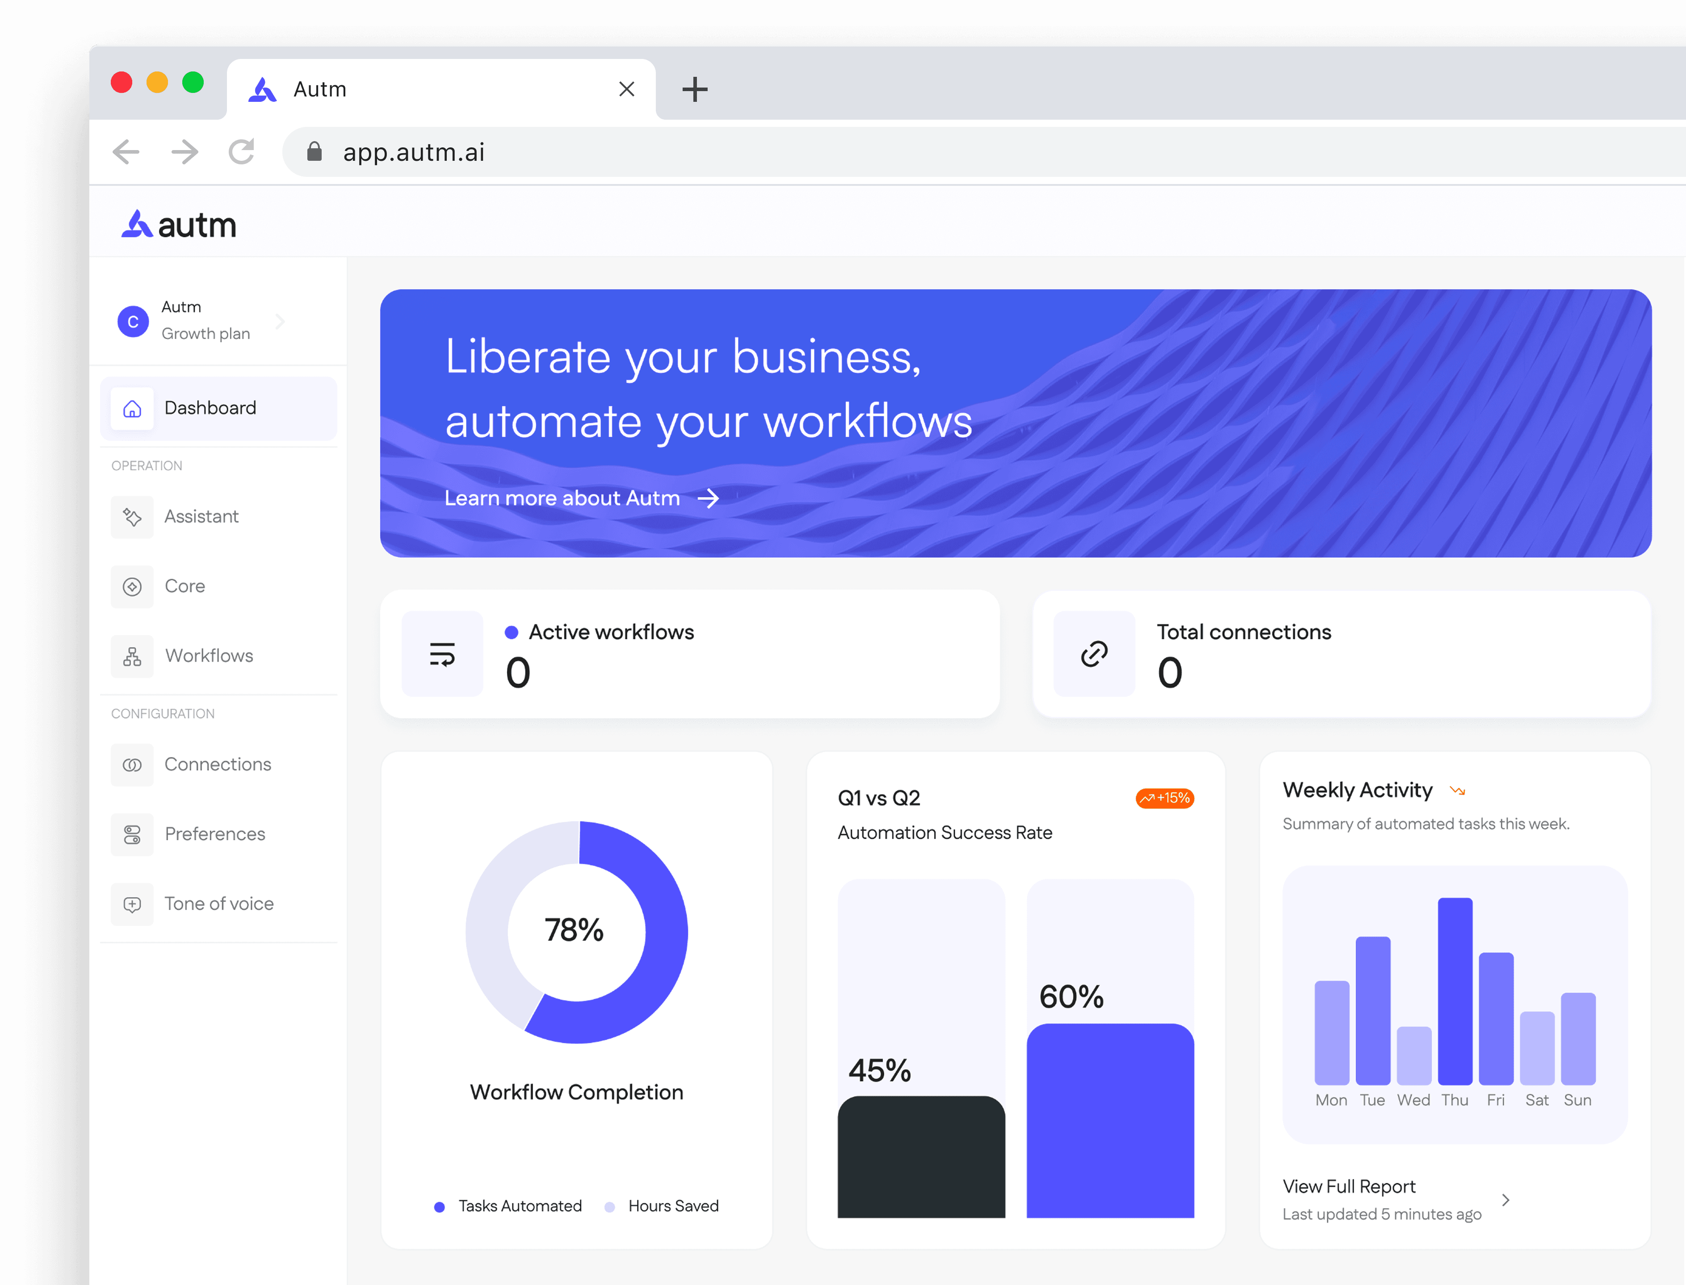Reload the page with browser refresh icon
Screen dimensions: 1686x1285
242,151
